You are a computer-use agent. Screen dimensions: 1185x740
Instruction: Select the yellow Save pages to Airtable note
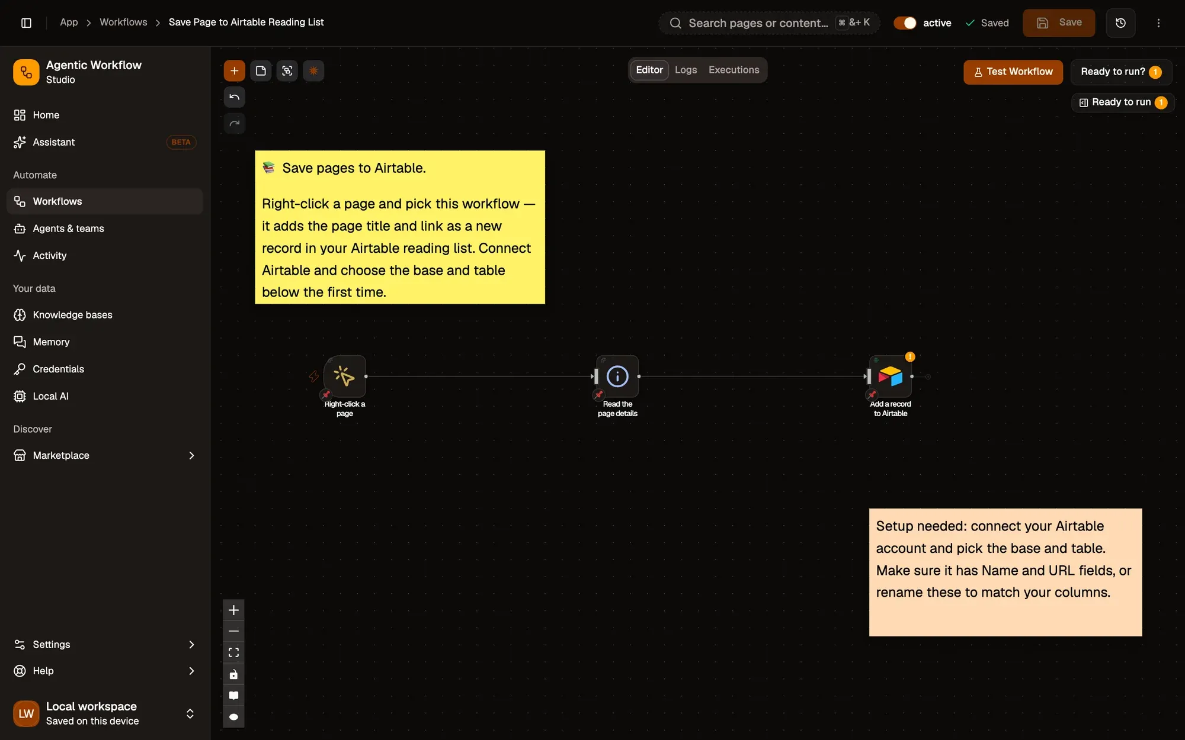pos(400,227)
